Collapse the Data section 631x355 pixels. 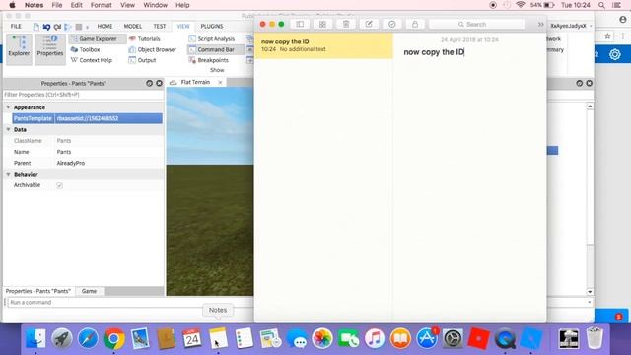click(8, 129)
